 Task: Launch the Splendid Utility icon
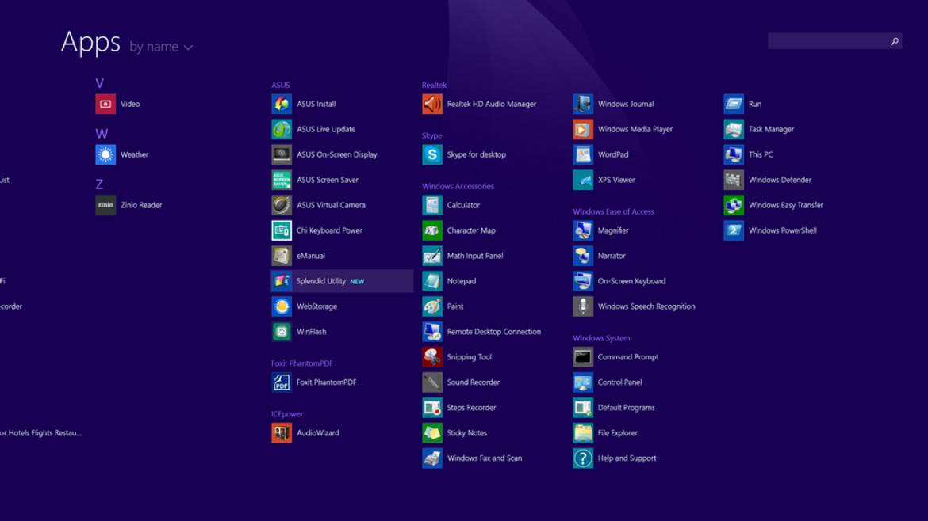point(282,281)
